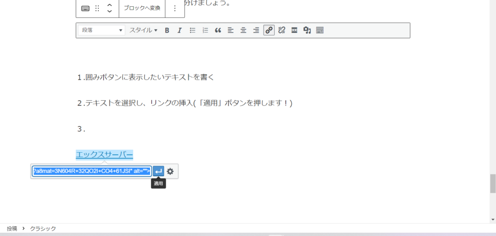Align text right
This screenshot has height=236, width=496.
256,31
